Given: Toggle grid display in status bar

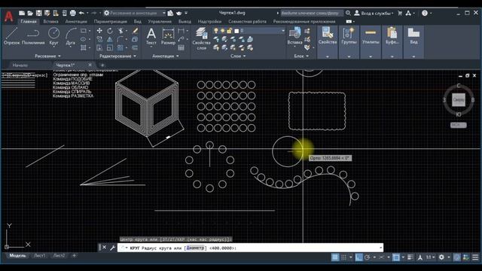Looking at the screenshot, I should [335, 257].
